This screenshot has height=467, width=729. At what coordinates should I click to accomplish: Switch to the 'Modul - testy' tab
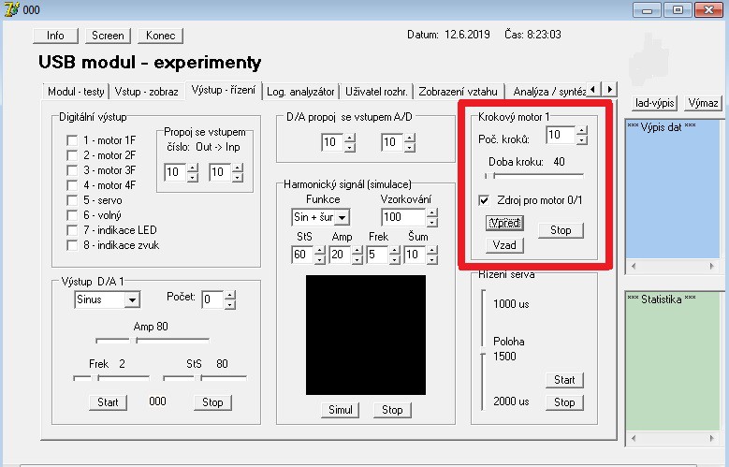(x=76, y=92)
